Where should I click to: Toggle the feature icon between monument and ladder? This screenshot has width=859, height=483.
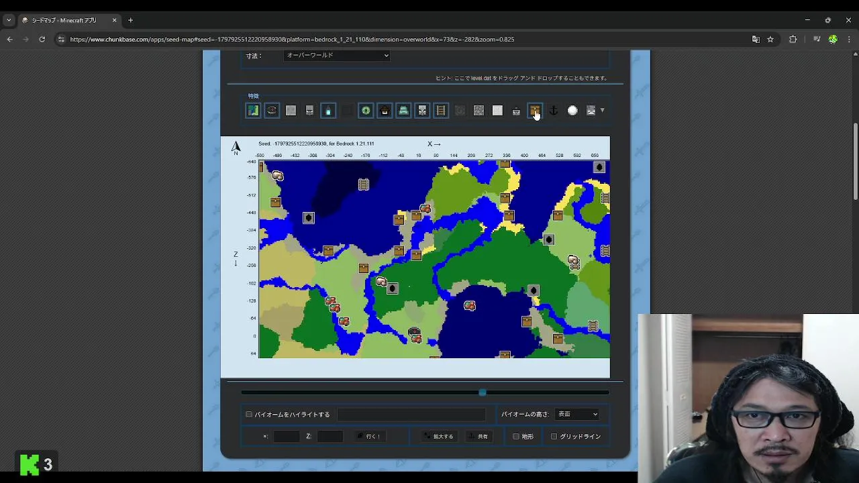click(422, 111)
